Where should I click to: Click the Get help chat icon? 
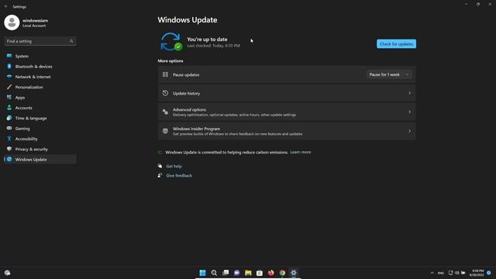tap(160, 166)
